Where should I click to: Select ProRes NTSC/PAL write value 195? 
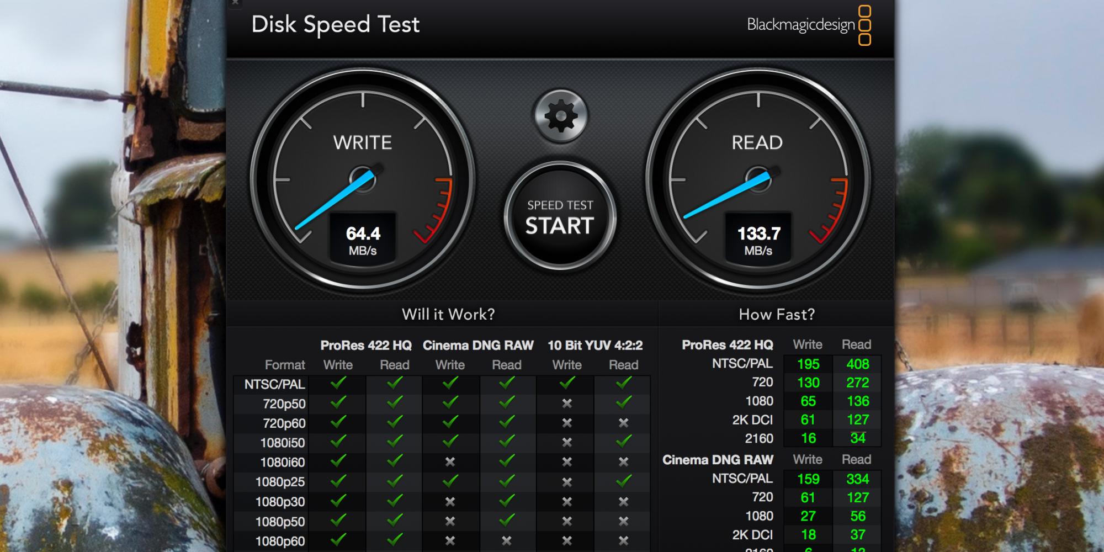click(808, 364)
